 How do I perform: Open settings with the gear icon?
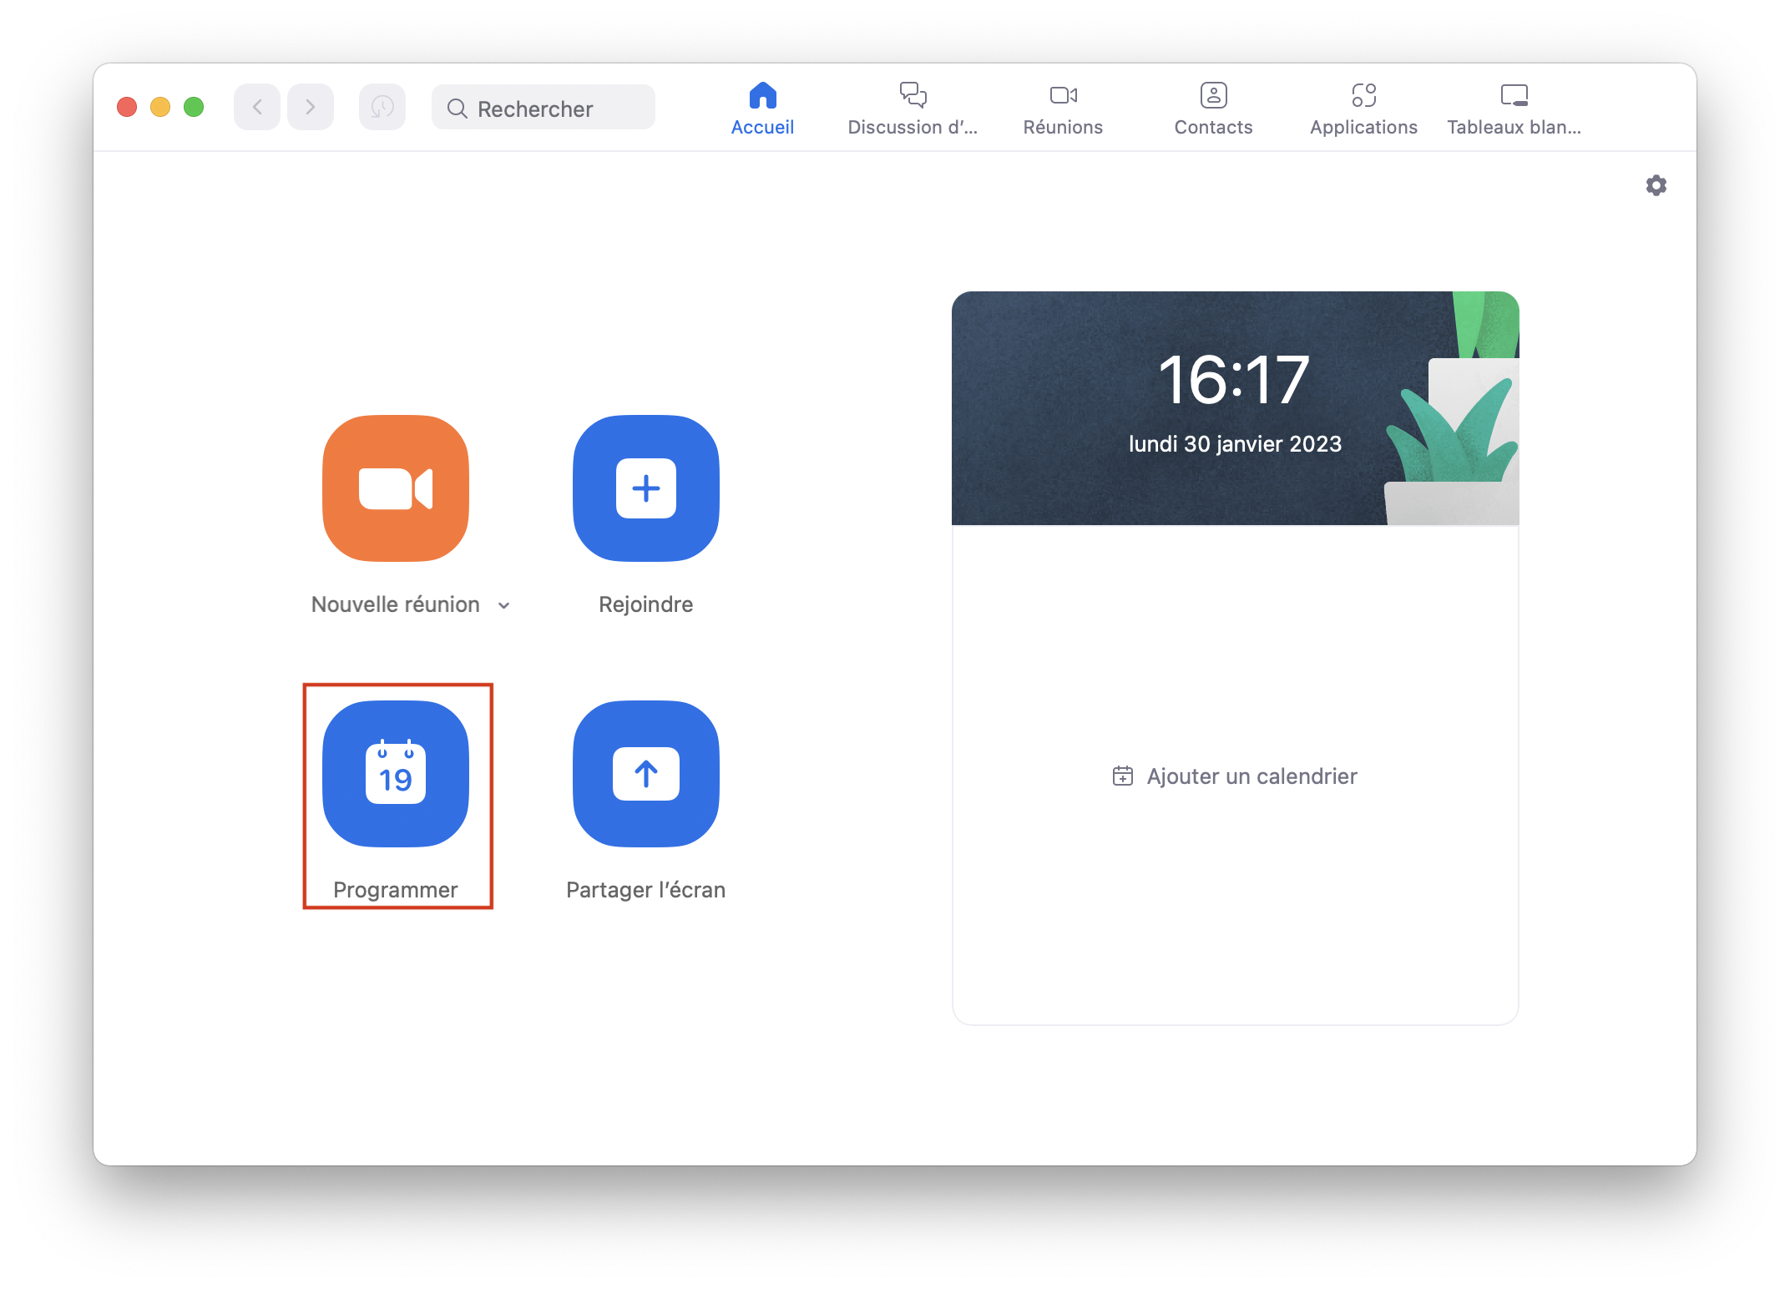pos(1656,185)
